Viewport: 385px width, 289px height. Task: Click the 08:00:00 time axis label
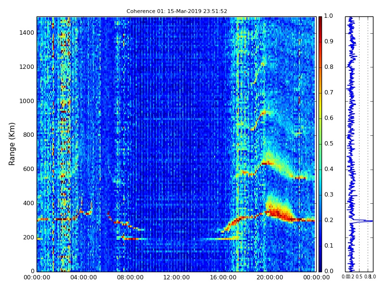point(130,277)
